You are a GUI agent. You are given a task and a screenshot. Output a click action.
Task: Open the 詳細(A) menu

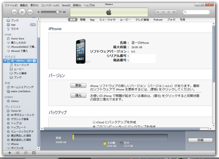(x=77, y=5)
